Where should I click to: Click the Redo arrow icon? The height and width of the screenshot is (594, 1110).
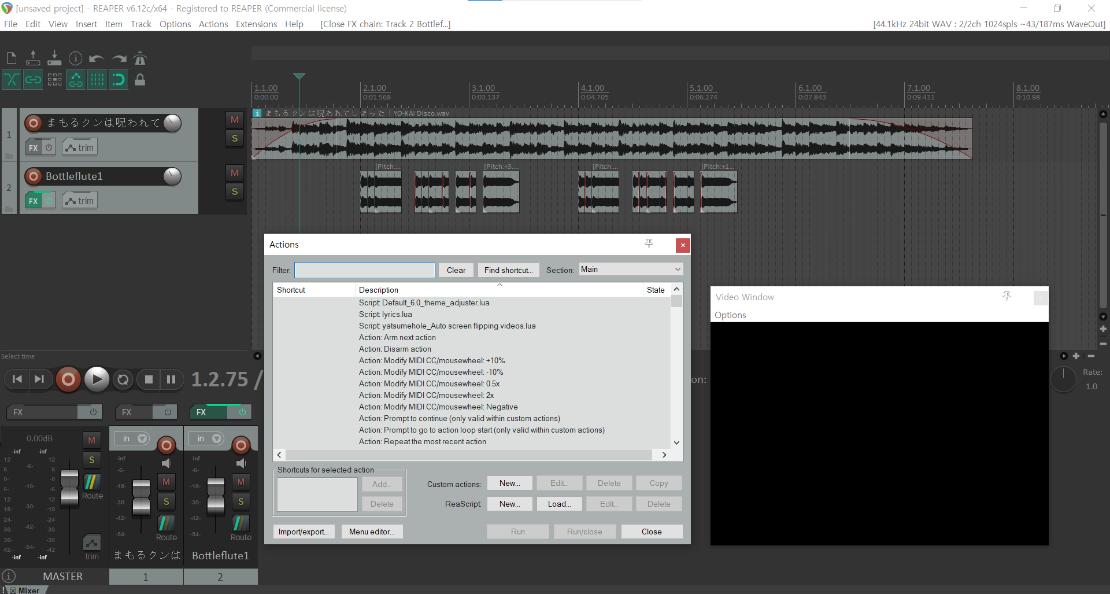click(119, 58)
